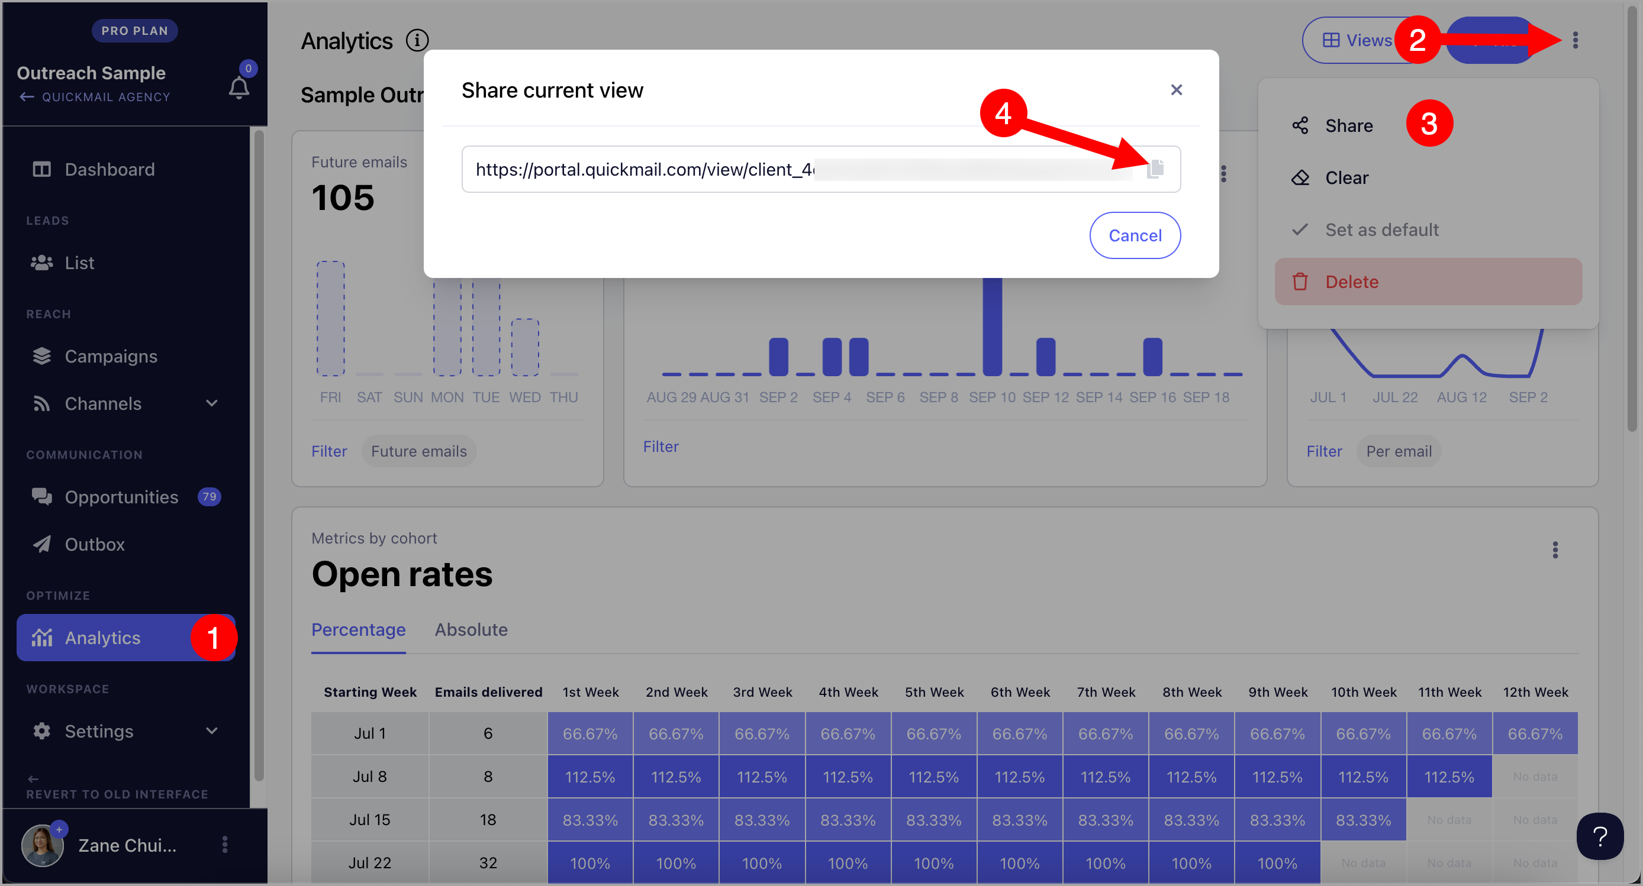Click the Jul 1 row label
Screen dimensions: 1643x886
[370, 733]
